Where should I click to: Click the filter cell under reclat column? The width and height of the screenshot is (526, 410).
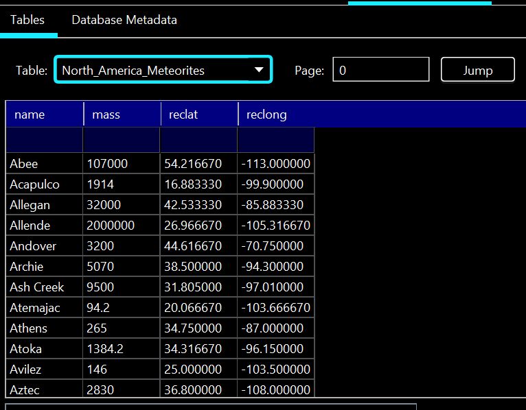click(x=198, y=140)
